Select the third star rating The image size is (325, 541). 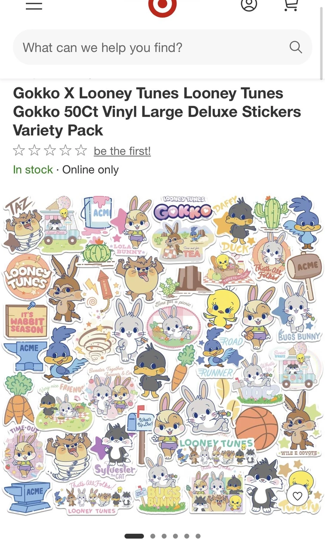[x=50, y=151]
